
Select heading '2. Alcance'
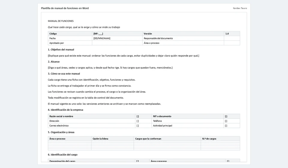pyautogui.click(x=54, y=62)
